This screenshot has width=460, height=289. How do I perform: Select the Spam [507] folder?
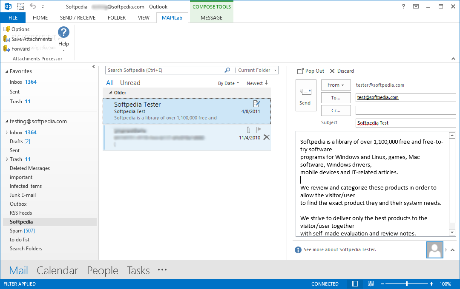[x=22, y=231]
